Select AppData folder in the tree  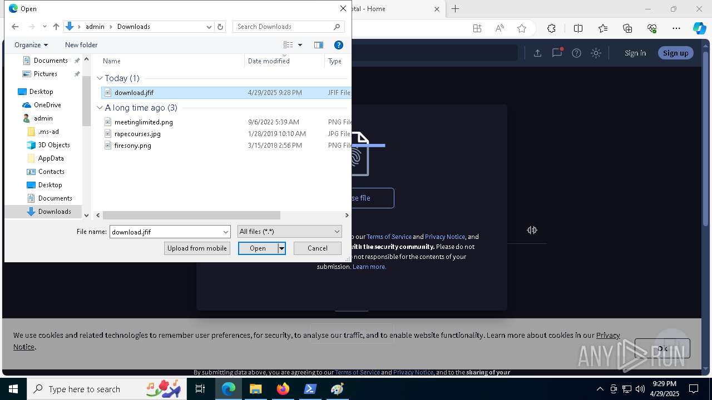pyautogui.click(x=51, y=158)
